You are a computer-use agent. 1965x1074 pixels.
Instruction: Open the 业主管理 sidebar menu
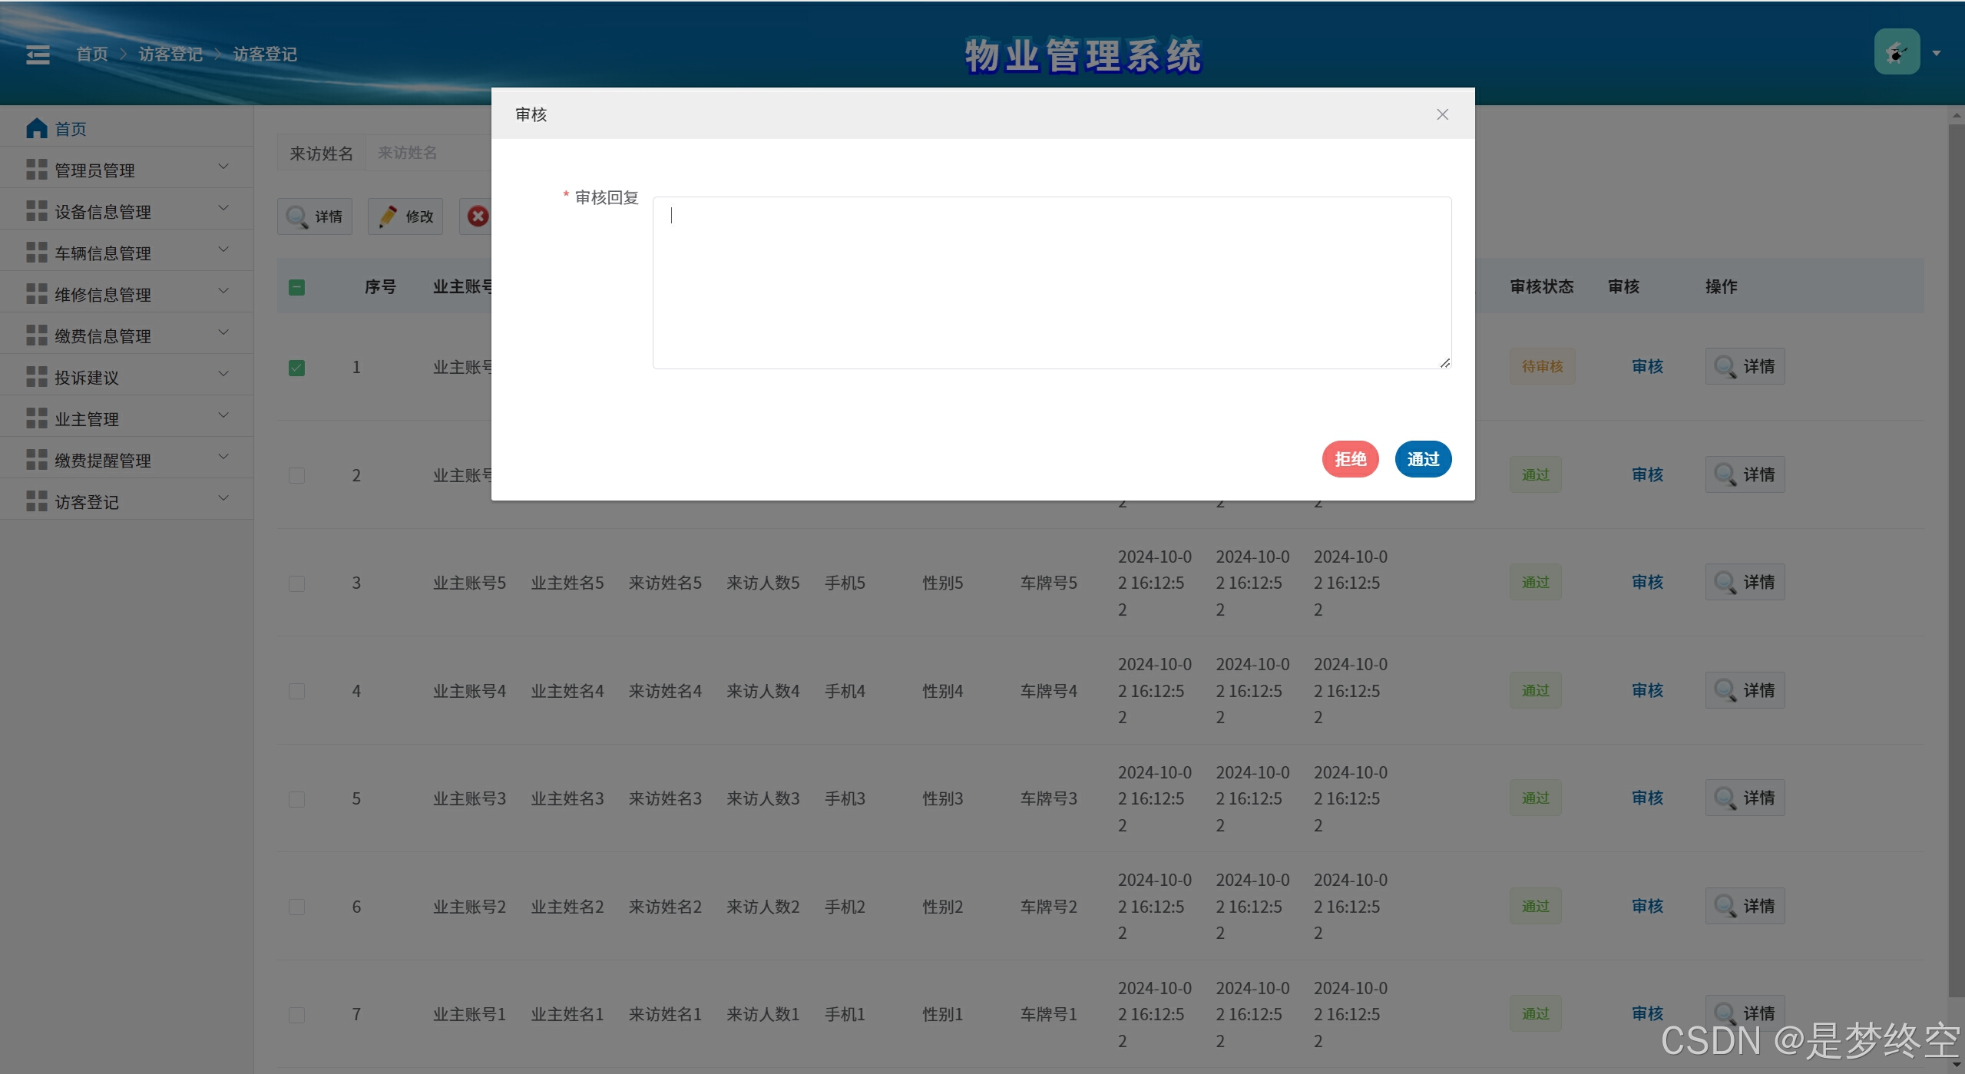point(87,419)
